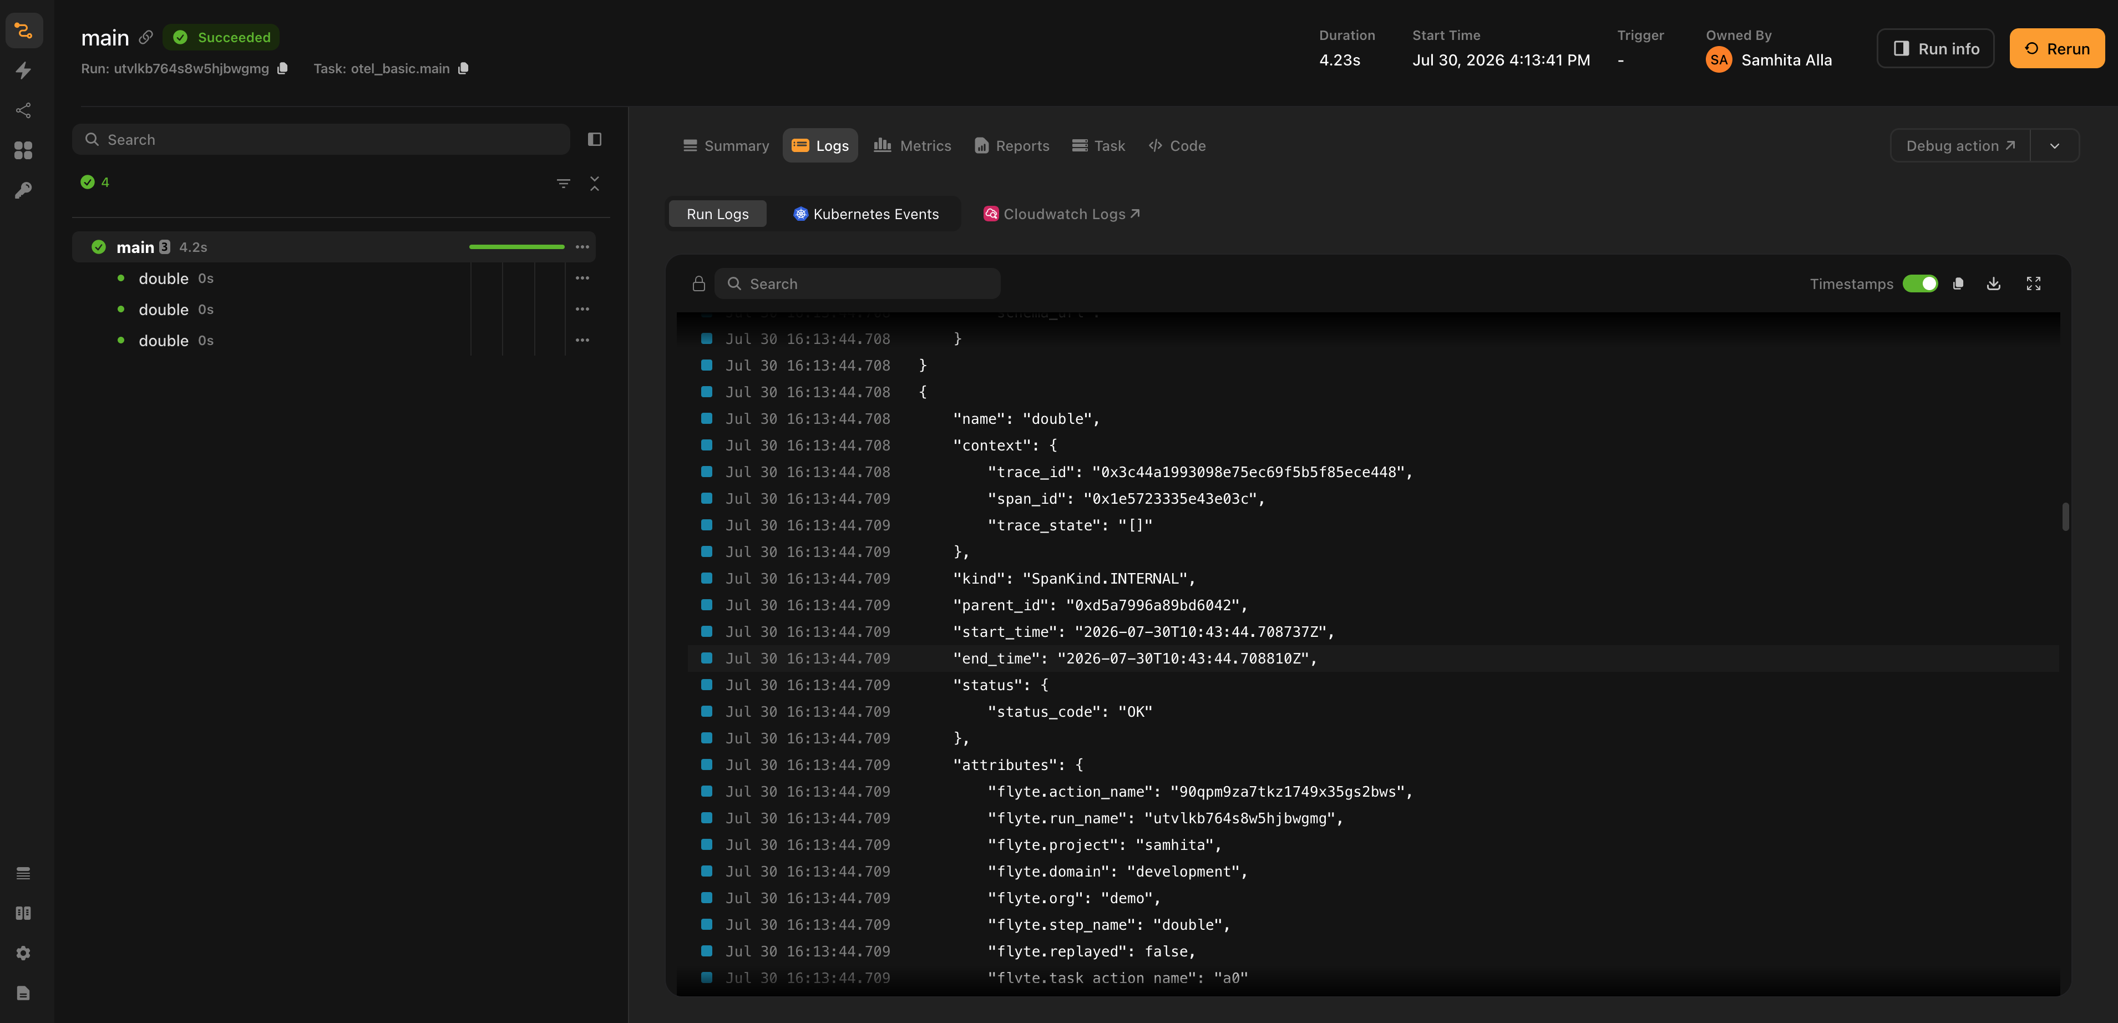Image resolution: width=2118 pixels, height=1023 pixels.
Task: Click log line with "kind": "SpanKind.INTERNAL"
Action: tap(1373, 578)
